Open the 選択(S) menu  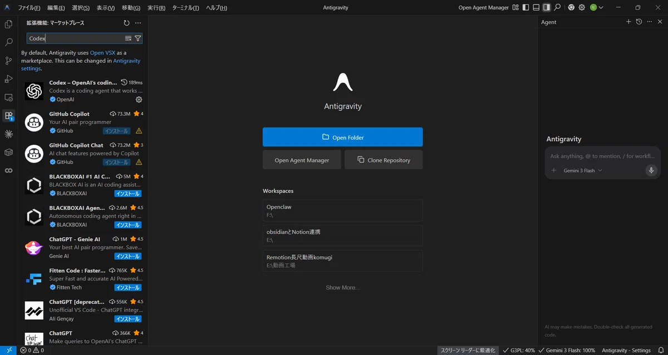tap(81, 8)
